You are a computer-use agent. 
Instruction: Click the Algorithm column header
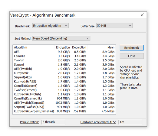click(x=34, y=47)
